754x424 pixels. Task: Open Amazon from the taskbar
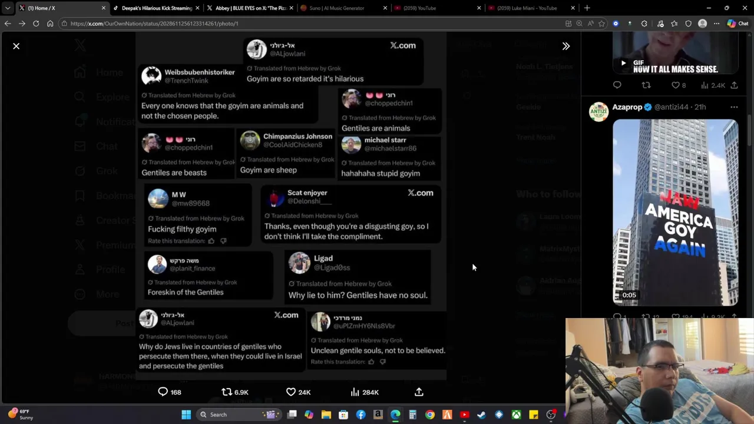(378, 415)
